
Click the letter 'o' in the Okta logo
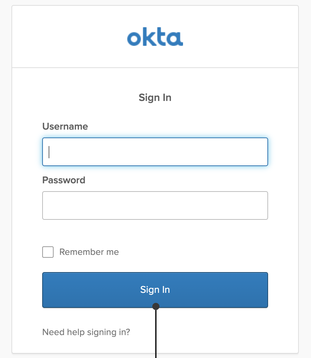[134, 39]
